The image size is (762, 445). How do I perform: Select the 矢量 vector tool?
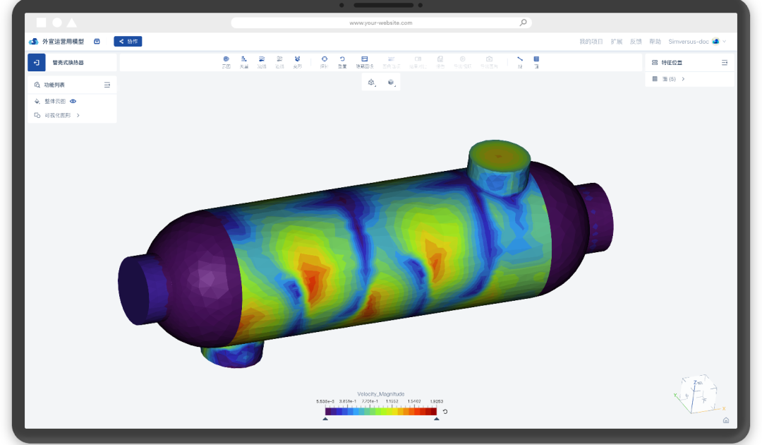tap(244, 61)
